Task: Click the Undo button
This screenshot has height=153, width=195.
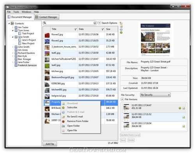Action: point(131,140)
